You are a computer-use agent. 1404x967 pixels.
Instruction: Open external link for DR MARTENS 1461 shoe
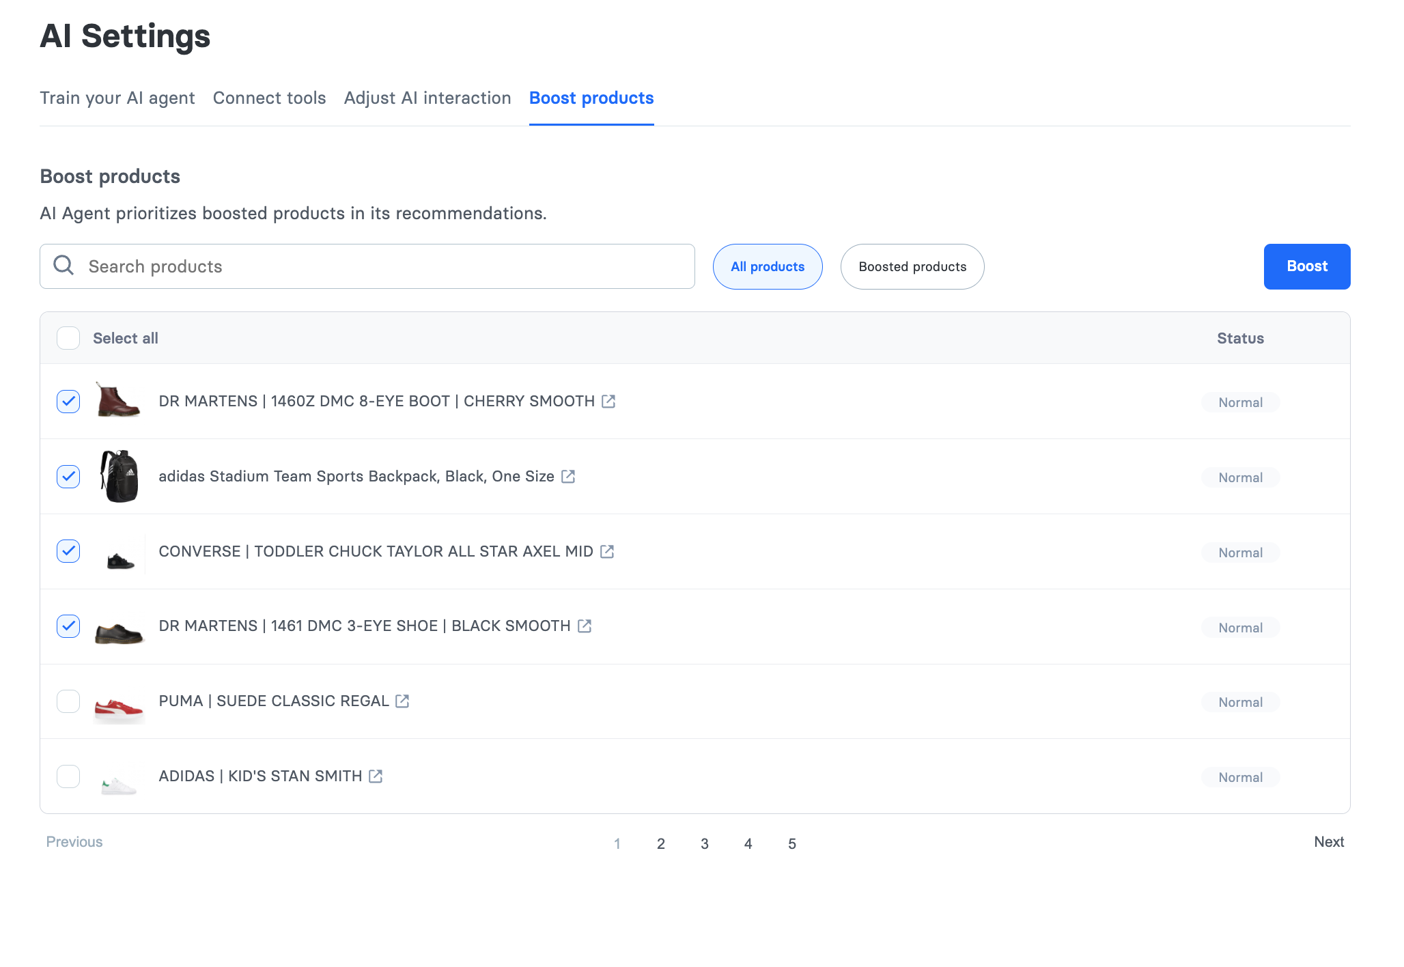[585, 626]
